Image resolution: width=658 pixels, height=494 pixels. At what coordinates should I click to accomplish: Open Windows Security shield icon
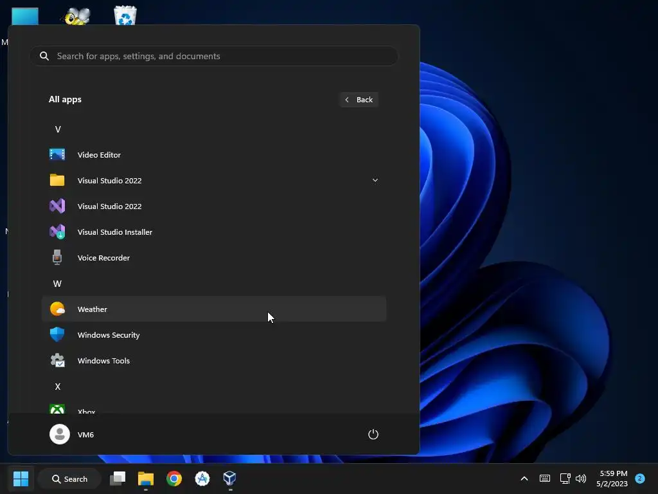pyautogui.click(x=57, y=334)
